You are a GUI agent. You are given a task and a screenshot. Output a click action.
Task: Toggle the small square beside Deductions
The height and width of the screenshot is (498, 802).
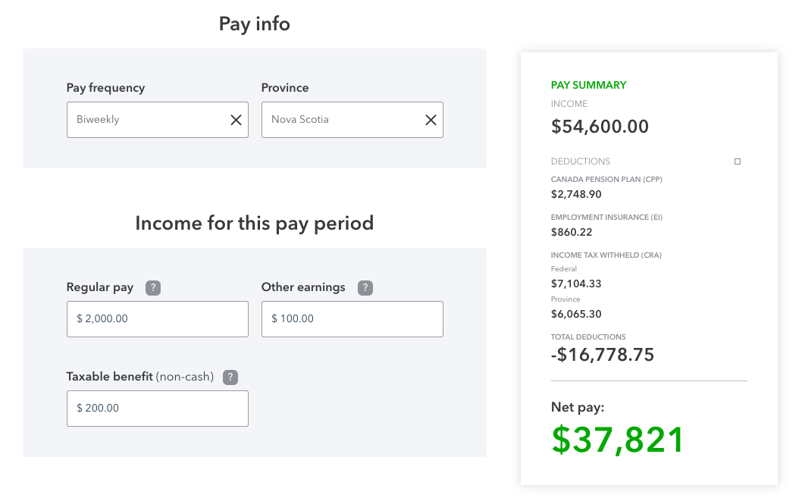tap(738, 161)
